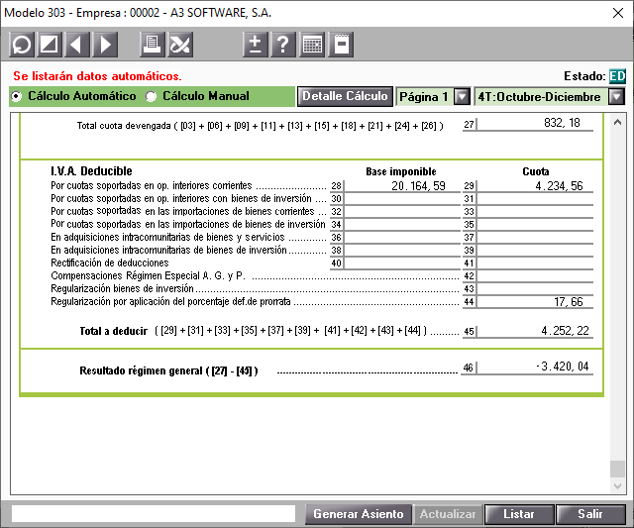Click empty base field 30
Image resolution: width=634 pixels, height=528 pixels.
click(x=402, y=199)
